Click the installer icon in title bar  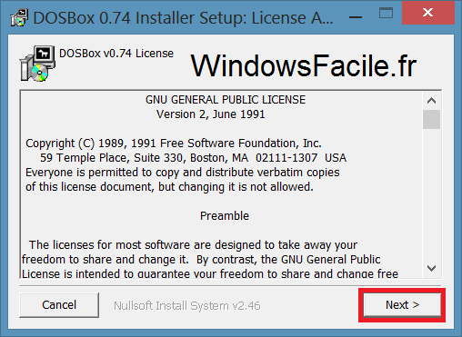click(19, 18)
